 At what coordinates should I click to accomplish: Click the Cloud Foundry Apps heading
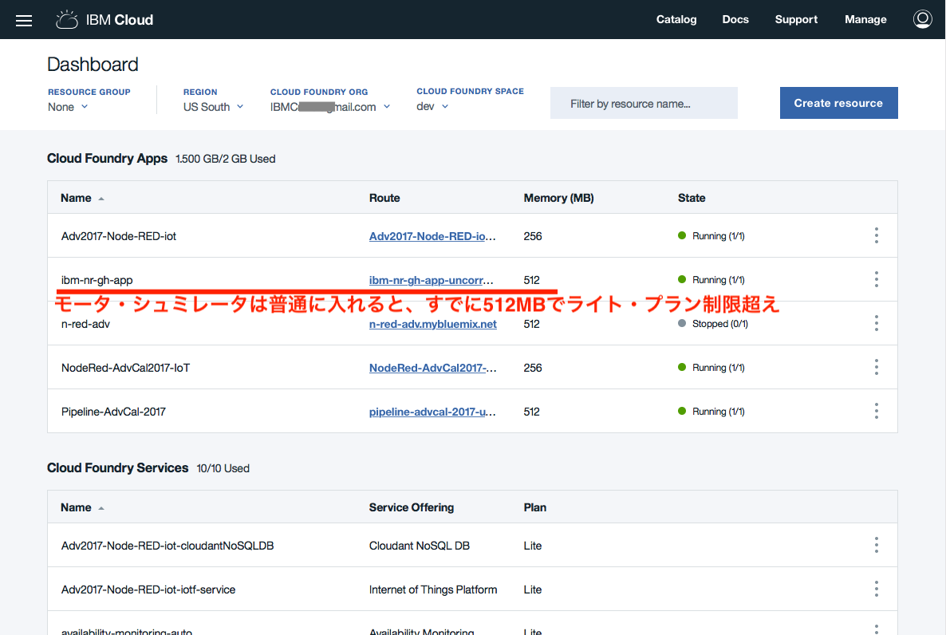click(108, 158)
